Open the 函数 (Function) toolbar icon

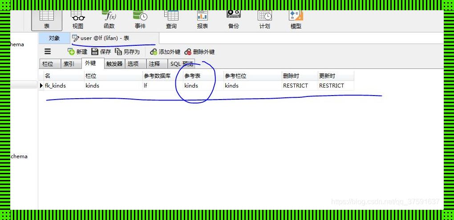click(109, 20)
